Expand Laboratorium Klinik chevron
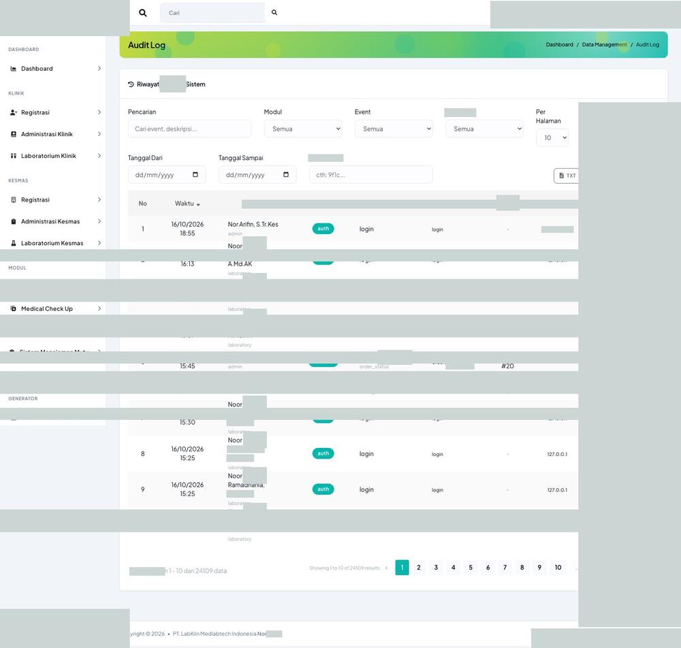This screenshot has height=648, width=681. (99, 156)
